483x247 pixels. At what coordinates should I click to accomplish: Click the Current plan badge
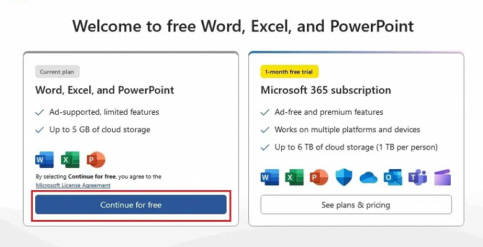pyautogui.click(x=58, y=72)
